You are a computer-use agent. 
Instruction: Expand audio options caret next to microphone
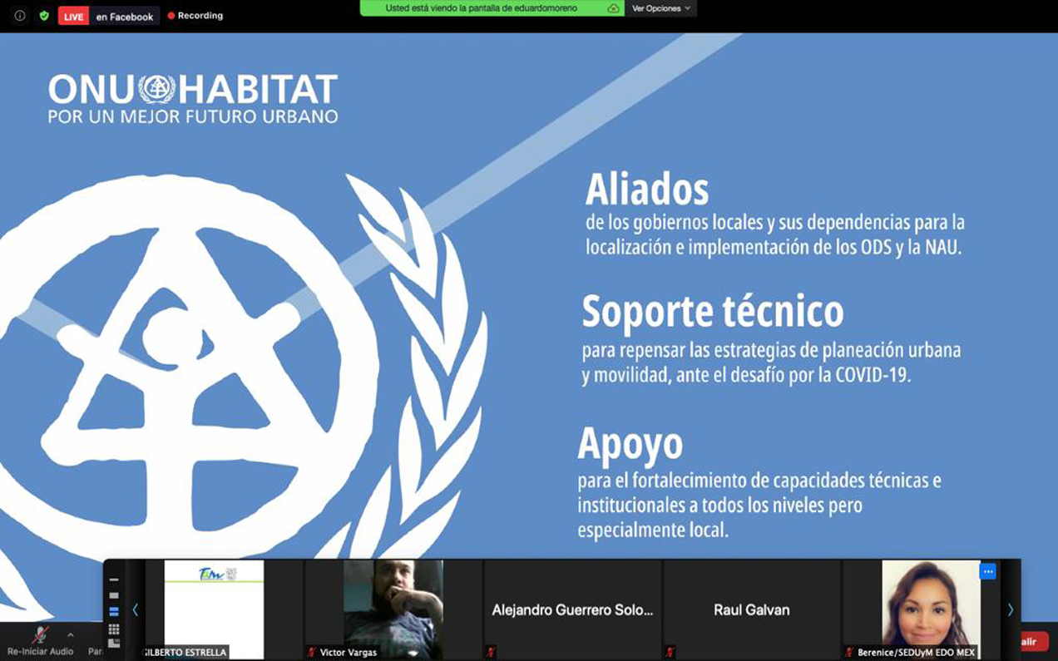pyautogui.click(x=71, y=634)
